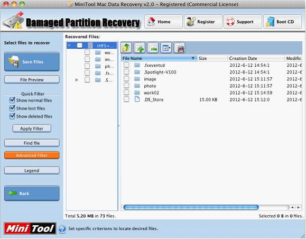Click the File Preview button

[32, 80]
